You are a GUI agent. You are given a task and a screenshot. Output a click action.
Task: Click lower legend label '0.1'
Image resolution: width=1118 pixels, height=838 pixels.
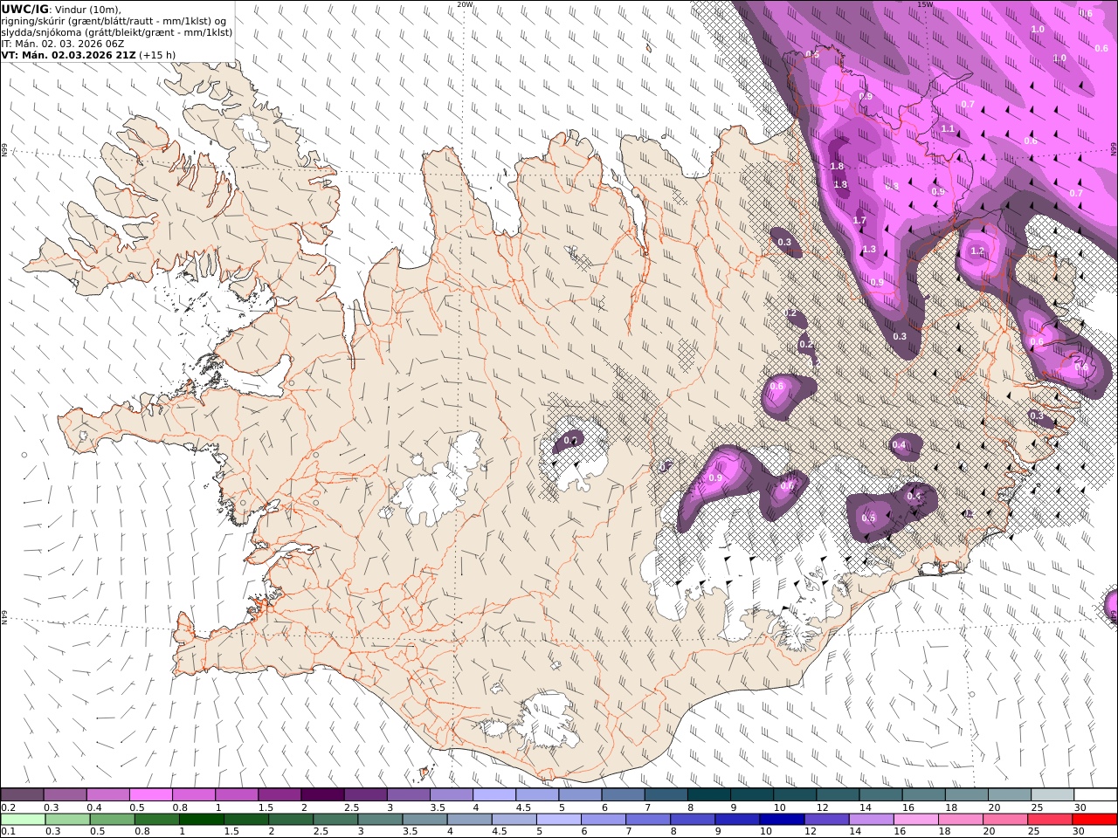tap(9, 832)
